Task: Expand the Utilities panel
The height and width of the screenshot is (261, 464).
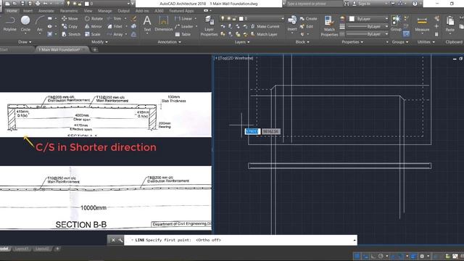Action: pos(426,42)
